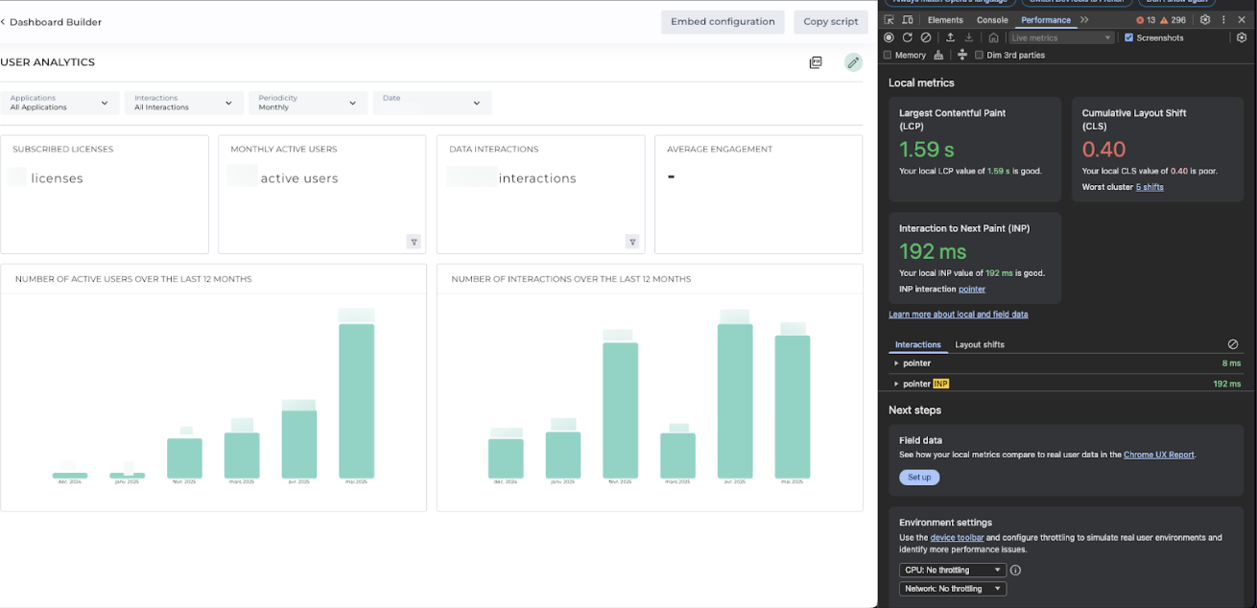Open the CPU throttling dropdown

point(952,570)
